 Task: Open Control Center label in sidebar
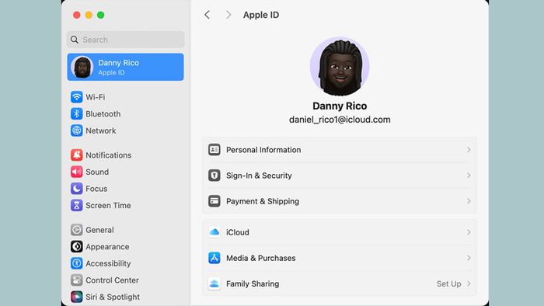pyautogui.click(x=112, y=280)
